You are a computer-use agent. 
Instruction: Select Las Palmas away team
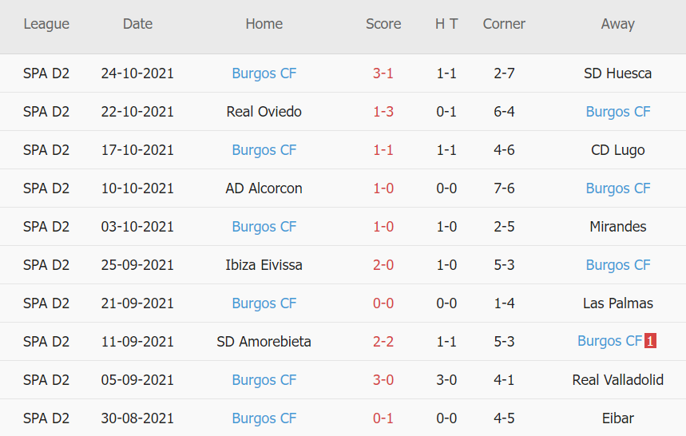[x=618, y=303]
